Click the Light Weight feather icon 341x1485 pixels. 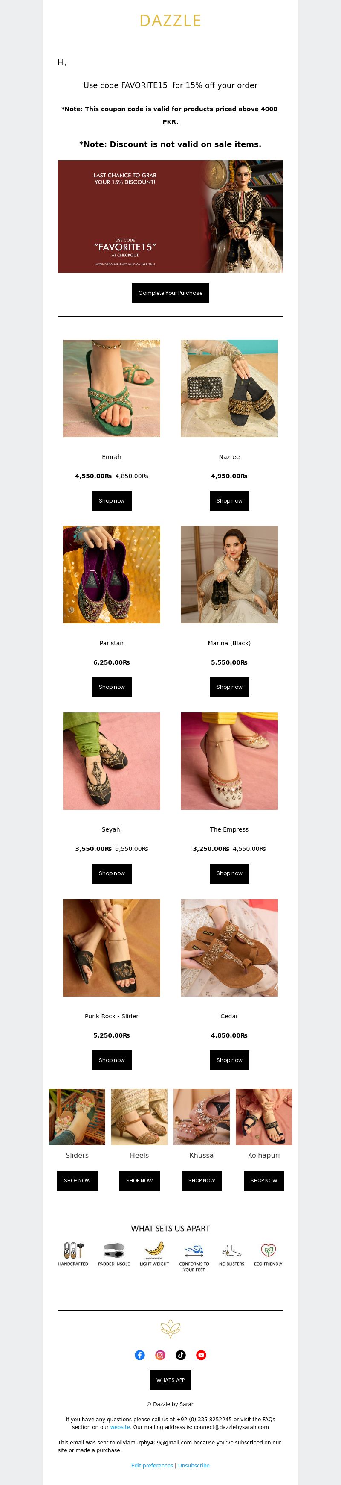(x=154, y=1250)
